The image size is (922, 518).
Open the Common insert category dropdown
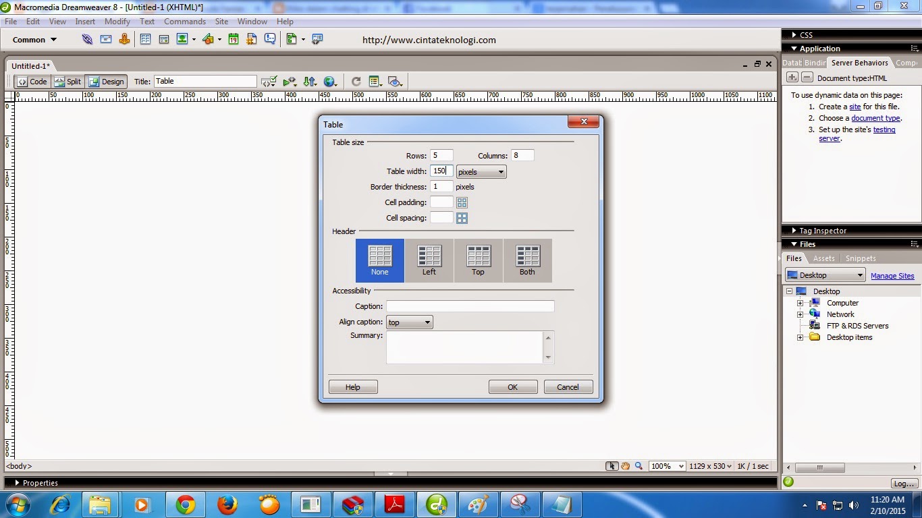(x=34, y=40)
